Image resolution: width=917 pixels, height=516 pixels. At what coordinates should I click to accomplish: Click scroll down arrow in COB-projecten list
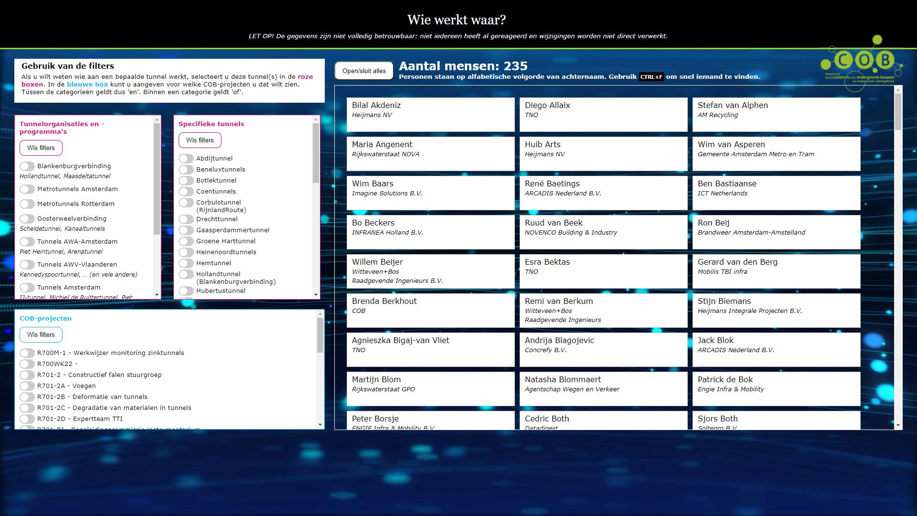[320, 425]
